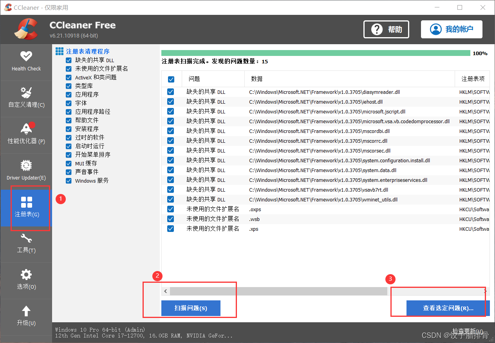Image resolution: width=495 pixels, height=343 pixels.
Task: Toggle 应用程序路径 checkbox
Action: point(69,112)
